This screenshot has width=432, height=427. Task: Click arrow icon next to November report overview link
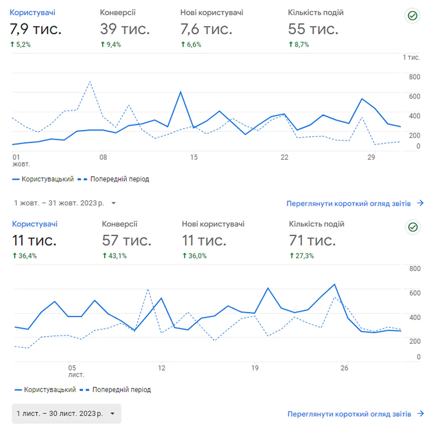[421, 414]
